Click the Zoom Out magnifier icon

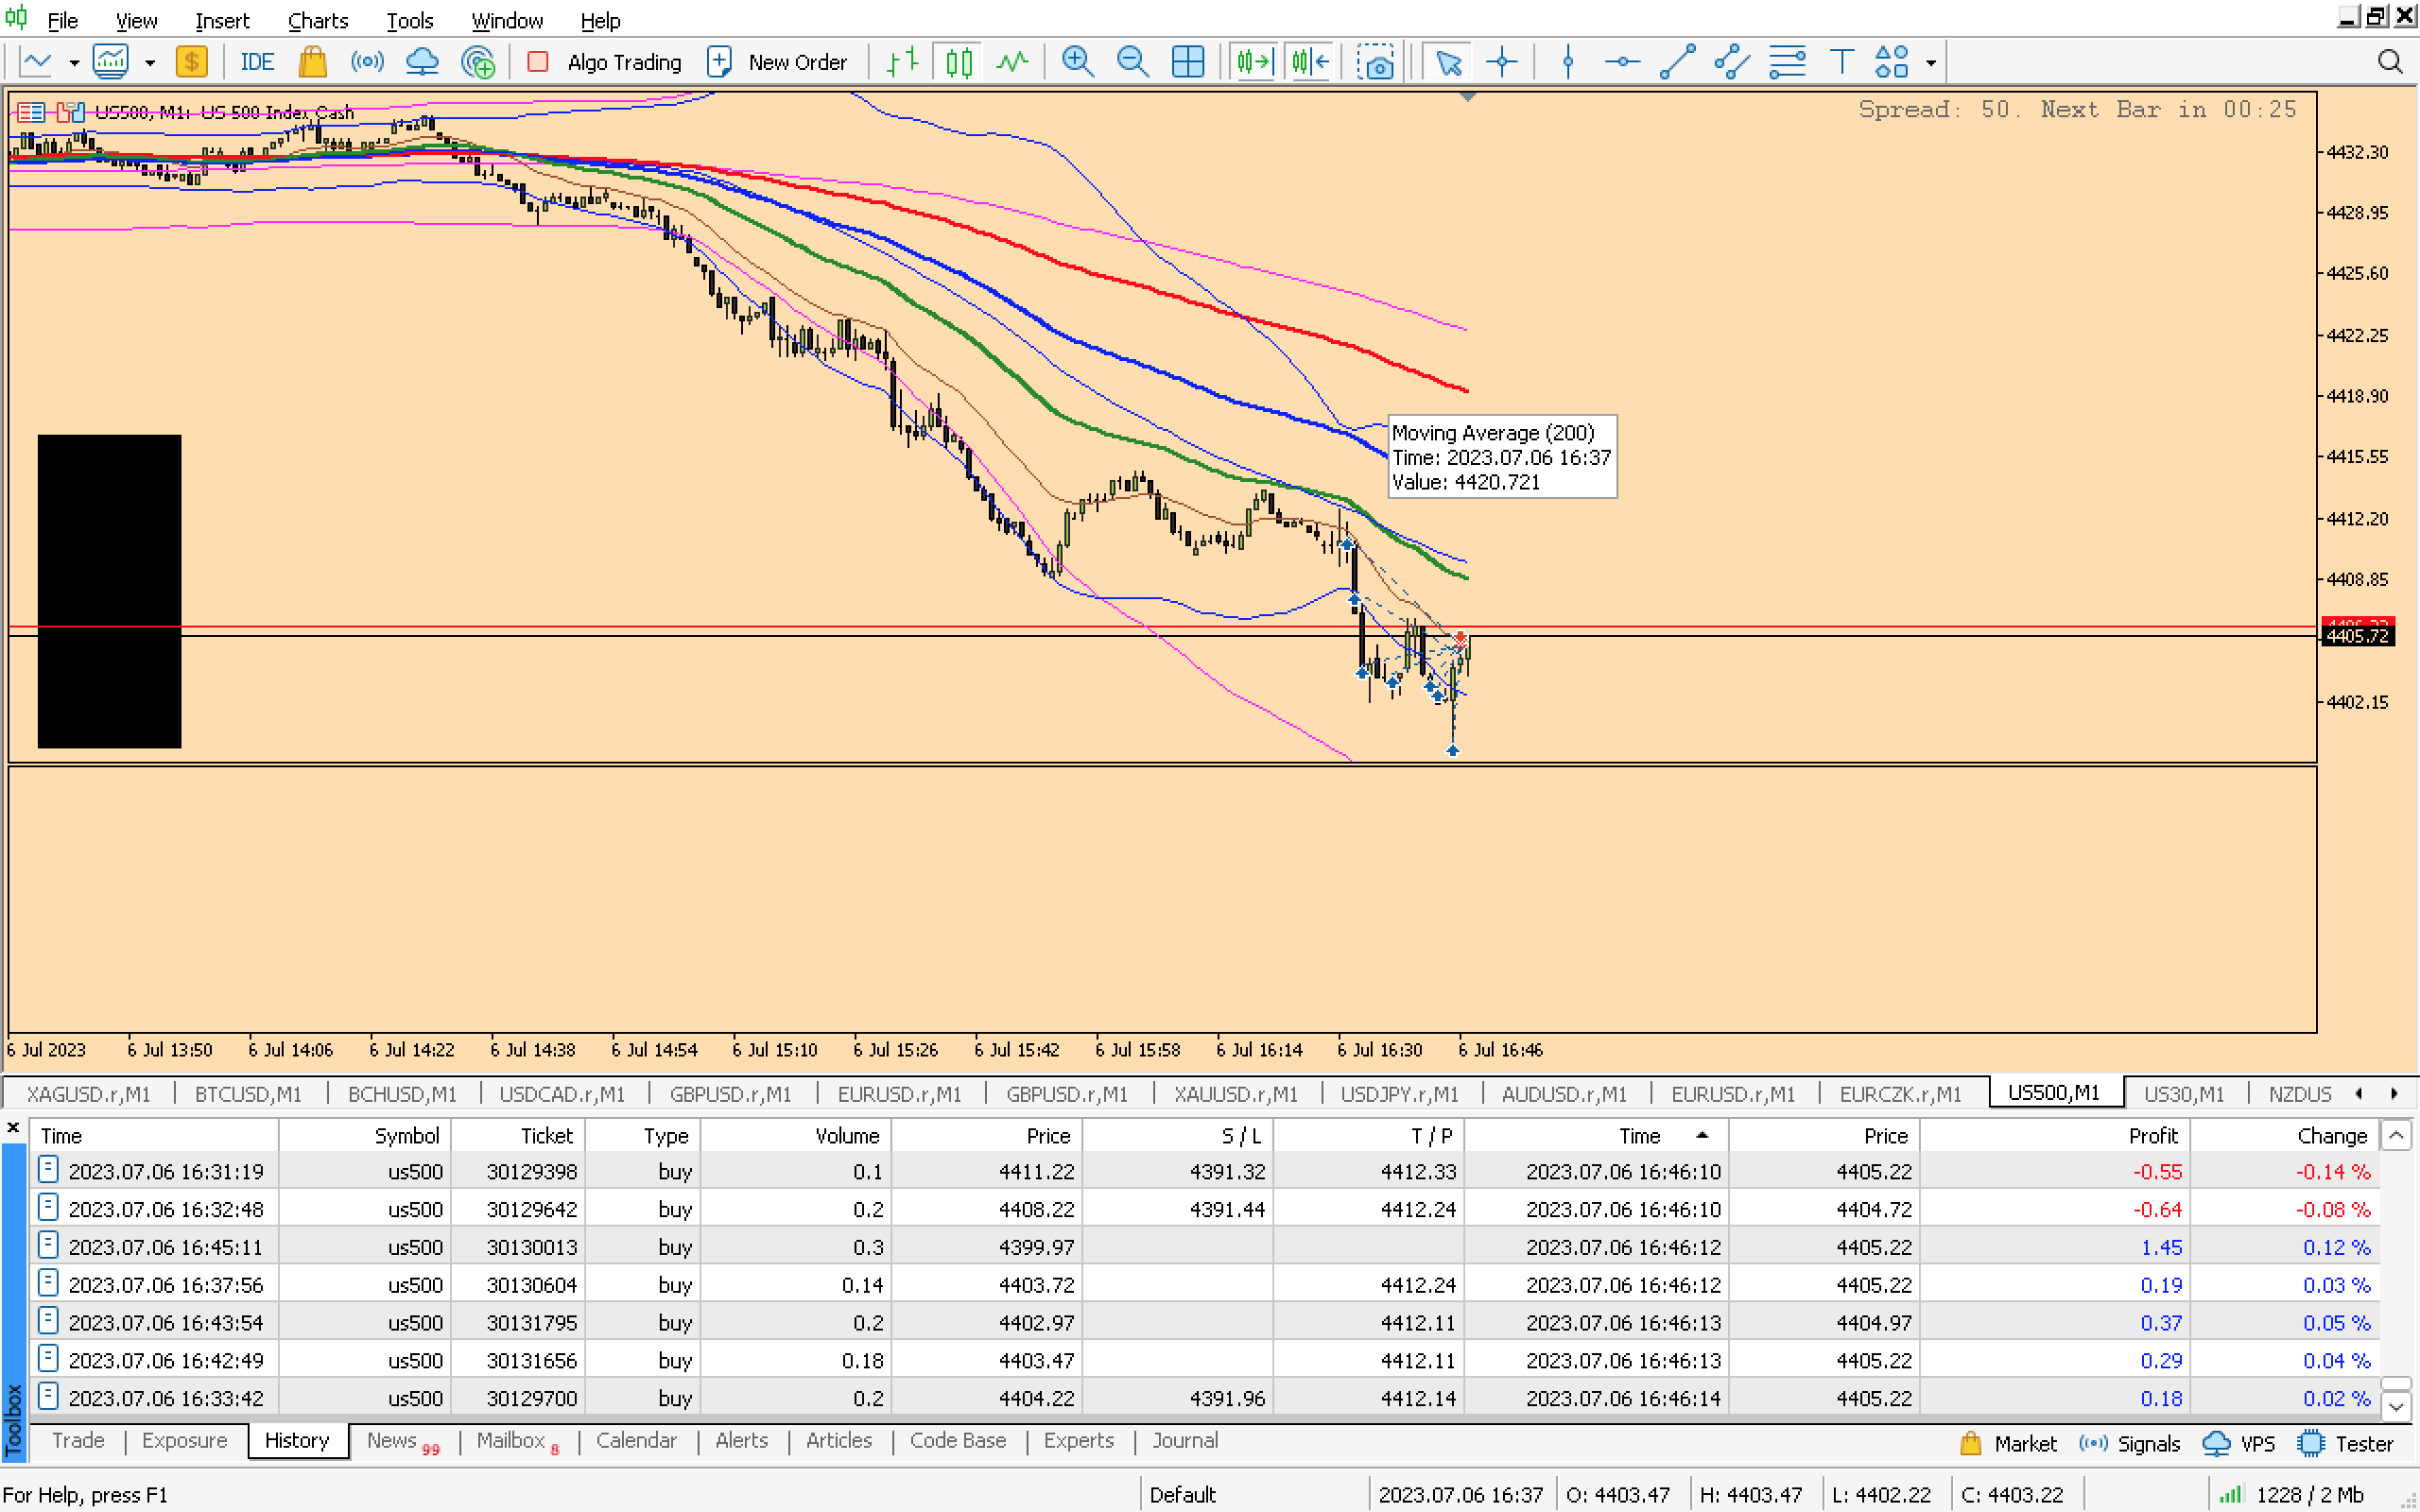[1132, 62]
